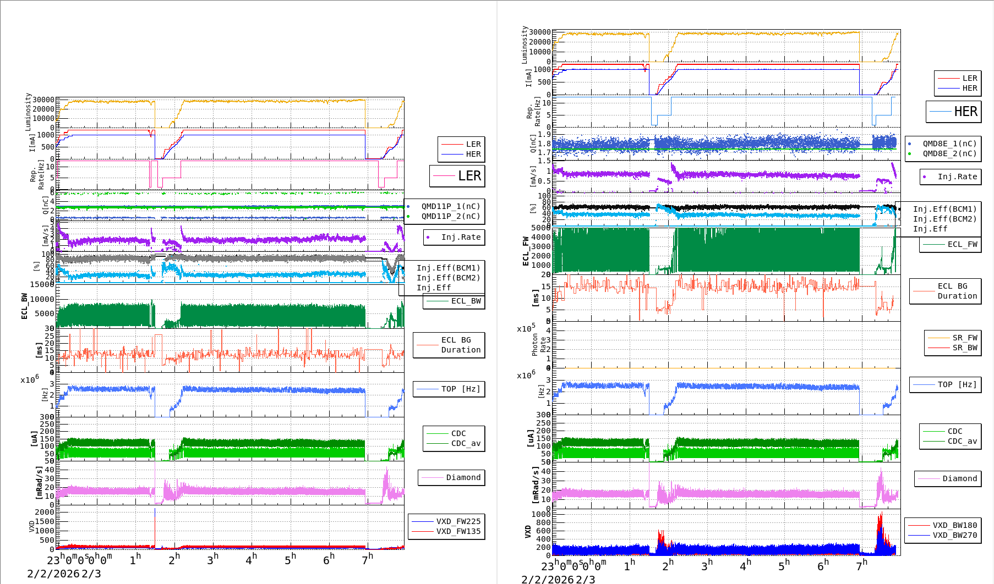Click the large LER title label
The width and height of the screenshot is (994, 584).
pos(457,176)
